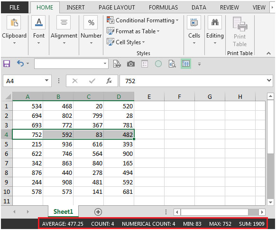This screenshot has width=276, height=230.
Task: Click the Save icon in quick access toolbar
Action: tap(7, 64)
